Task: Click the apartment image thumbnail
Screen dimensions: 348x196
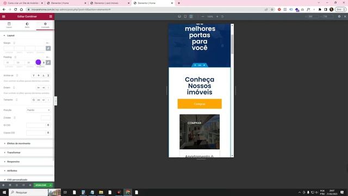Action: tap(200, 132)
